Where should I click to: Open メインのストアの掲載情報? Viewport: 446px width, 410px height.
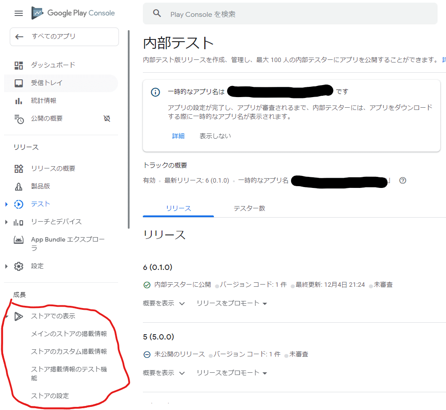pos(69,334)
